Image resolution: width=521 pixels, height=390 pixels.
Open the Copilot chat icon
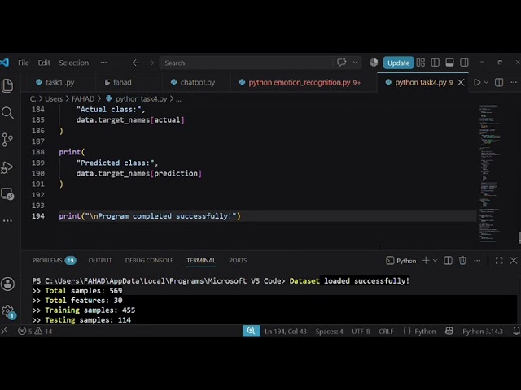click(x=342, y=63)
